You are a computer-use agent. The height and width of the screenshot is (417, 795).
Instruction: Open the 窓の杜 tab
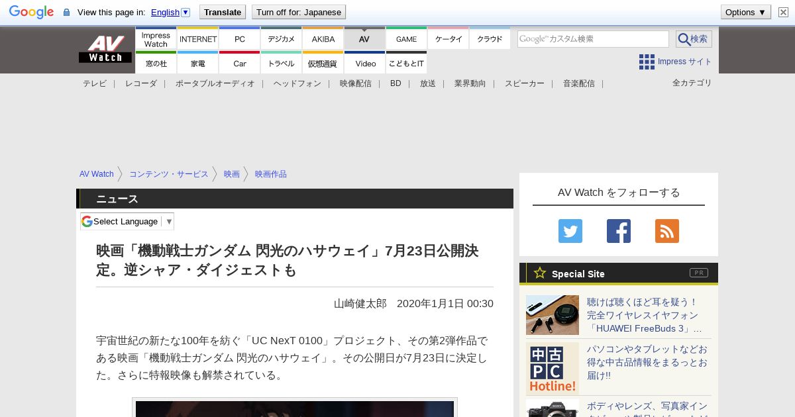156,63
